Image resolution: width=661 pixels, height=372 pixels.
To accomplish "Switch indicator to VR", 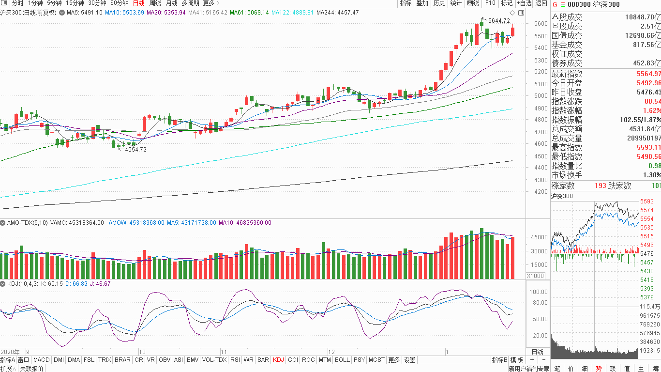I will (151, 360).
